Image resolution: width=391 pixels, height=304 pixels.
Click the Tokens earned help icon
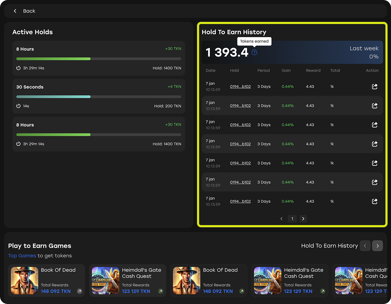[255, 52]
